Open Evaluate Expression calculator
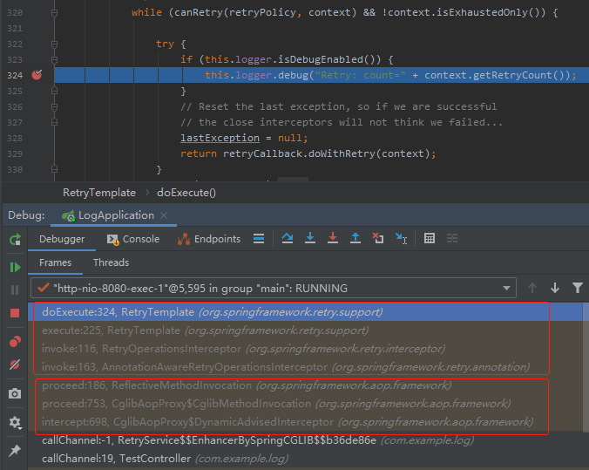Viewport: 589px width, 470px height. pos(430,238)
